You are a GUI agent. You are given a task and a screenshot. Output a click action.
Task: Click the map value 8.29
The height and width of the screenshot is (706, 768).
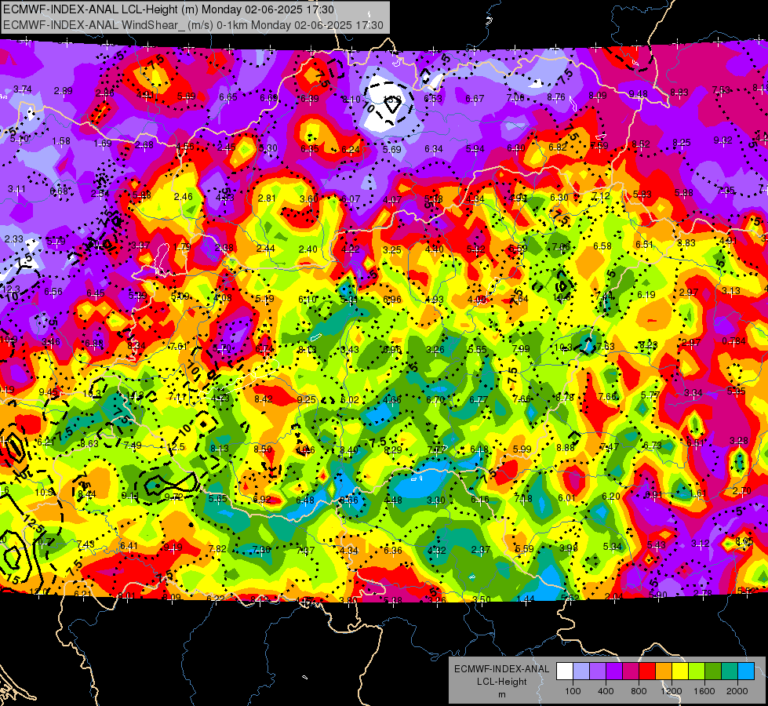393,449
